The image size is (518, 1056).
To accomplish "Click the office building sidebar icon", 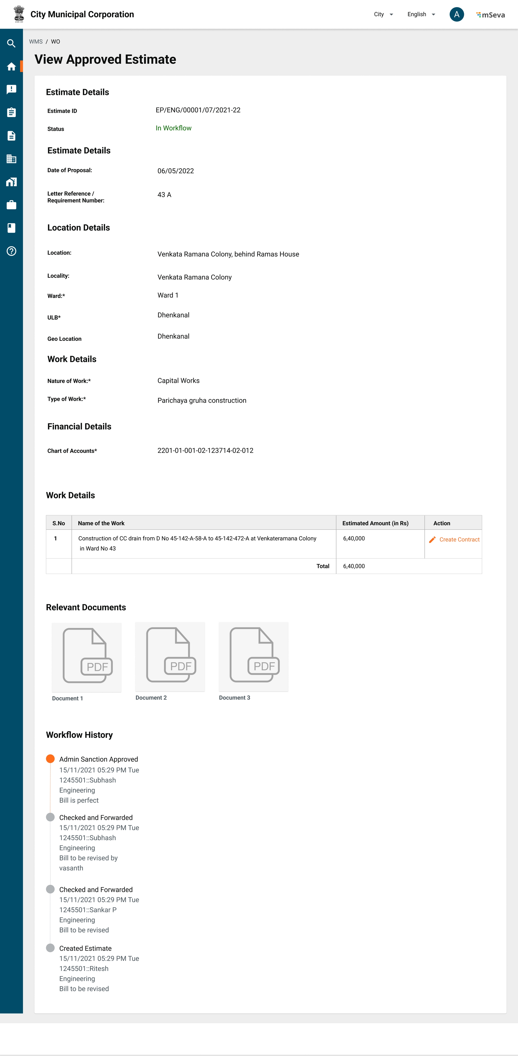I will click(12, 159).
